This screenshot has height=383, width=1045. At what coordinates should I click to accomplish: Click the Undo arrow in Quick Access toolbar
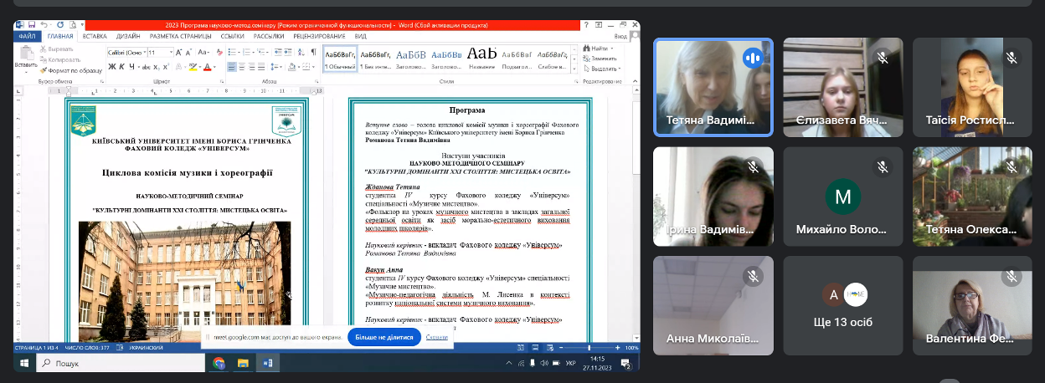point(44,25)
